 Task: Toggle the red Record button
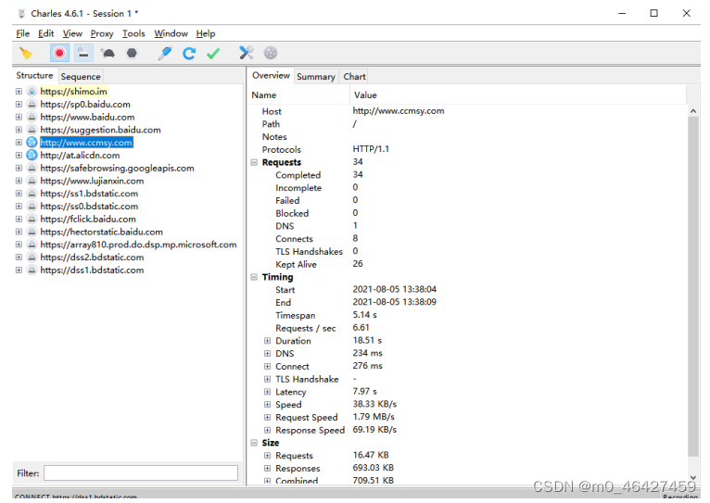click(x=59, y=54)
